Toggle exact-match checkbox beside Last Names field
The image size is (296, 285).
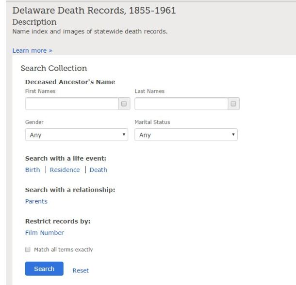[233, 104]
